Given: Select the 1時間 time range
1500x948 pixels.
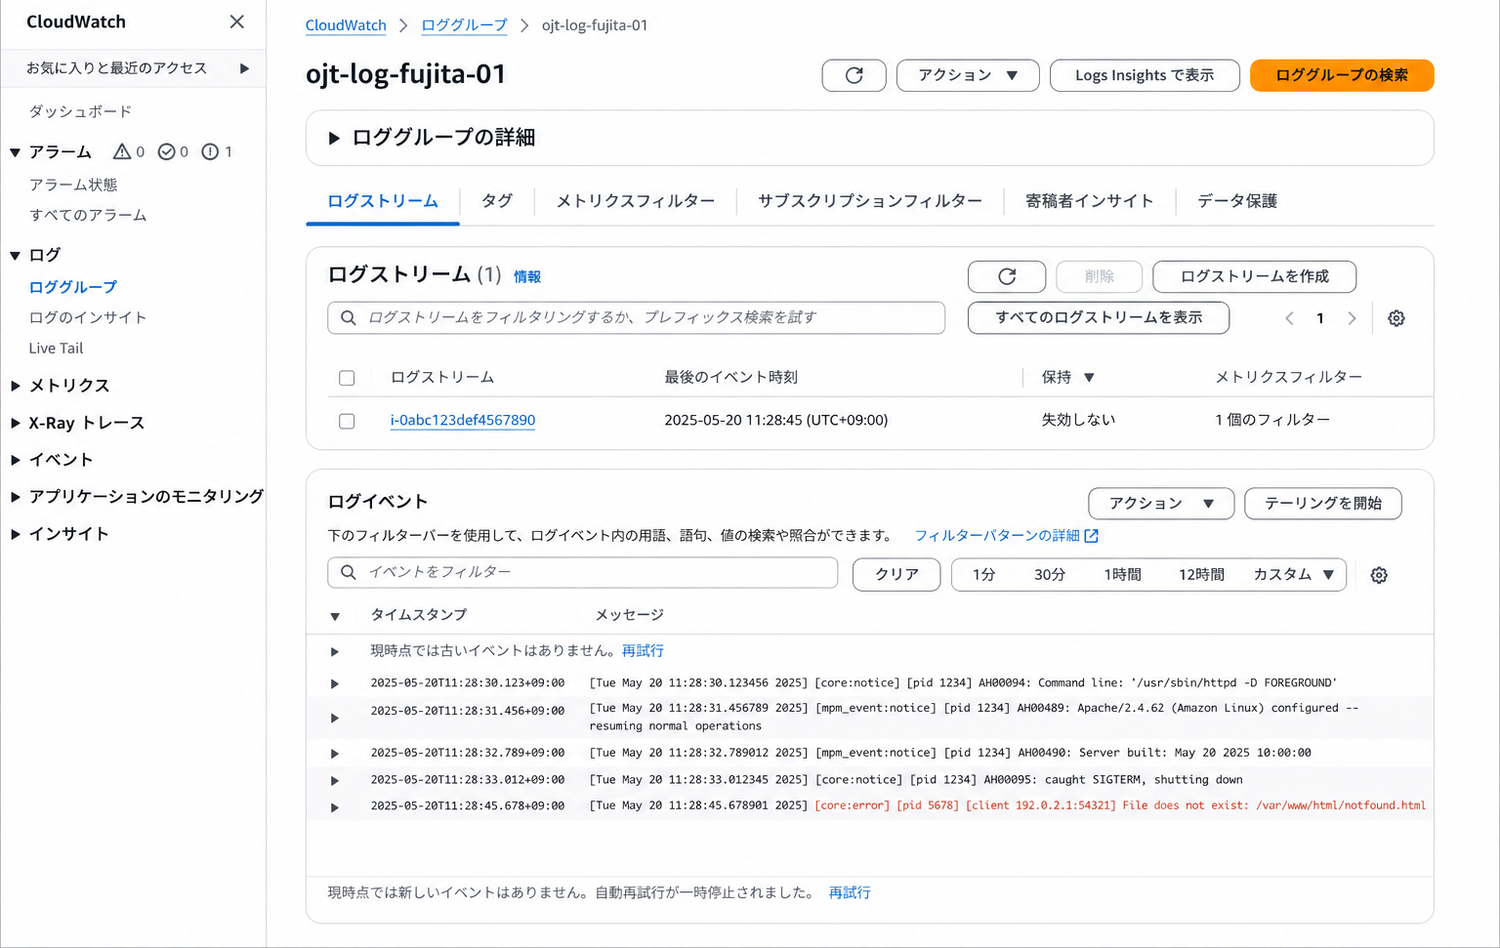Looking at the screenshot, I should tap(1122, 575).
